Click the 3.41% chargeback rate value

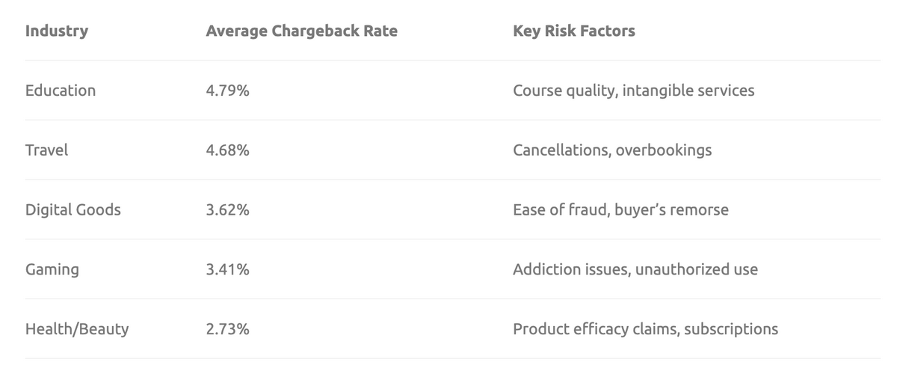[x=227, y=269]
